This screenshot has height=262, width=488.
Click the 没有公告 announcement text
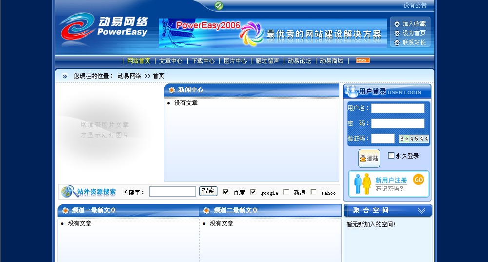(x=415, y=5)
